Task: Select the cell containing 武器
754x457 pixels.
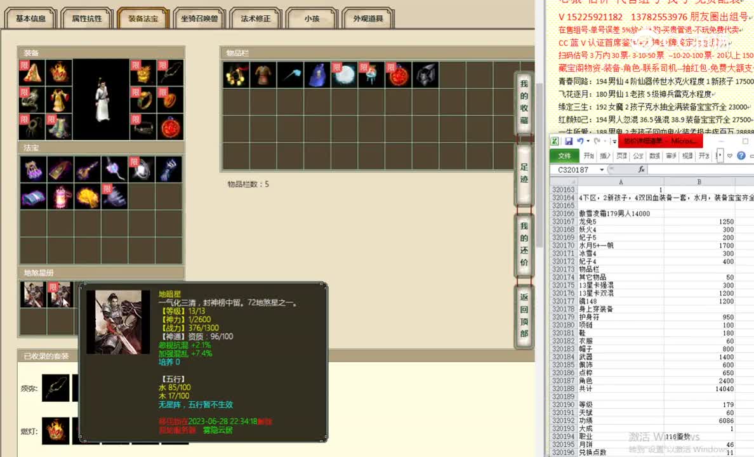Action: 621,357
